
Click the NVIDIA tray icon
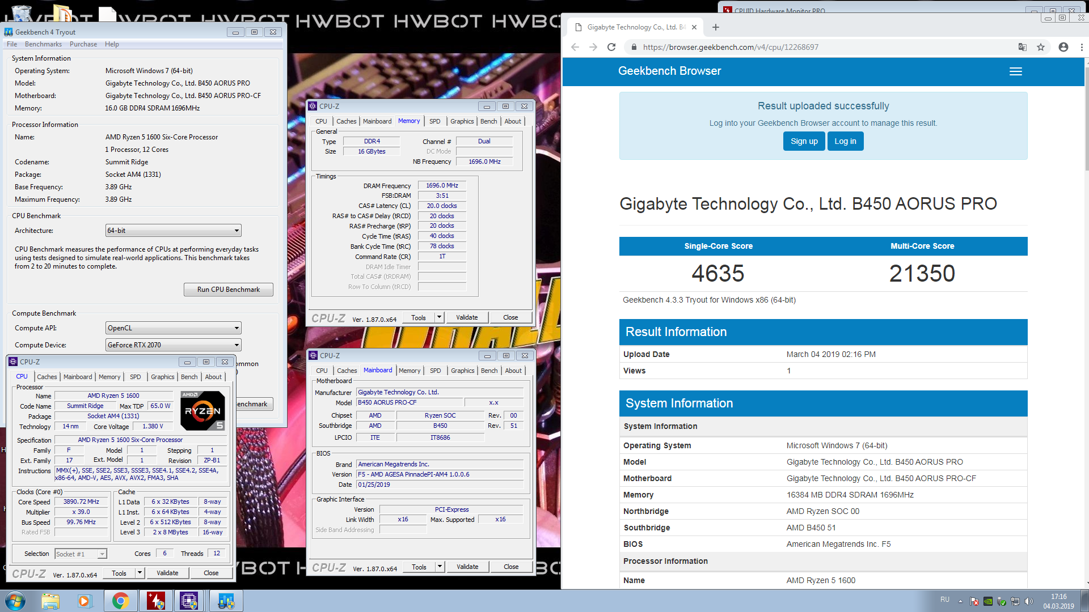[988, 601]
